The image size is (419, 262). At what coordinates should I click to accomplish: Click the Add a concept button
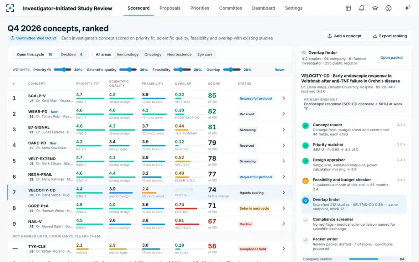click(344, 36)
